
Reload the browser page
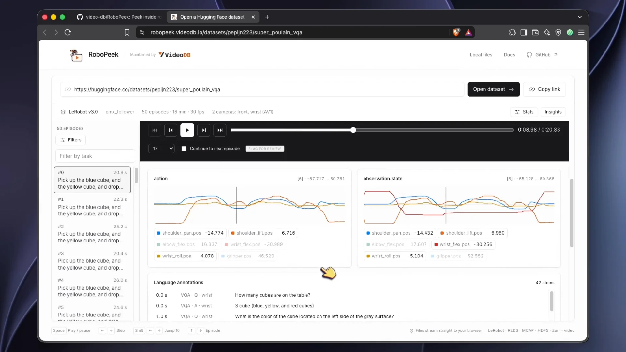coord(67,32)
